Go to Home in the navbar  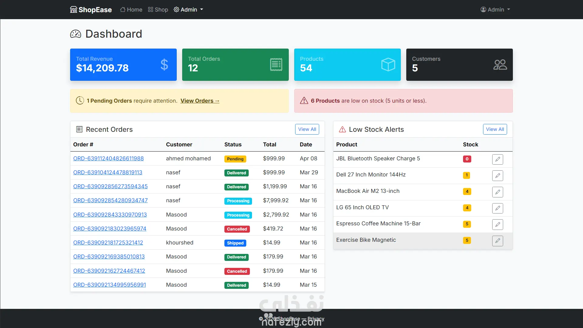[x=131, y=10]
